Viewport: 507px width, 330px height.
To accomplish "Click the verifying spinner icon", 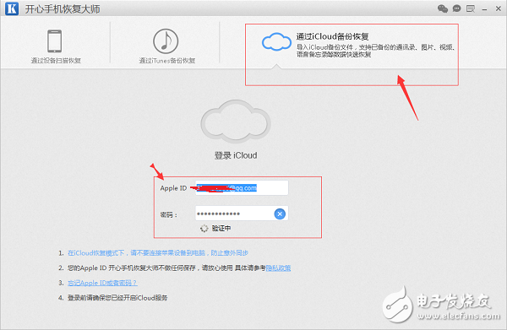I will coord(204,228).
